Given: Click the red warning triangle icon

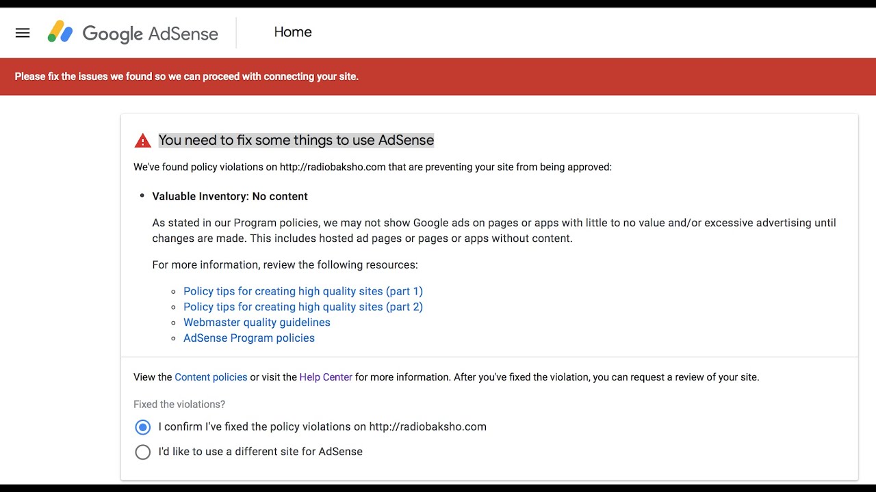Looking at the screenshot, I should [142, 141].
